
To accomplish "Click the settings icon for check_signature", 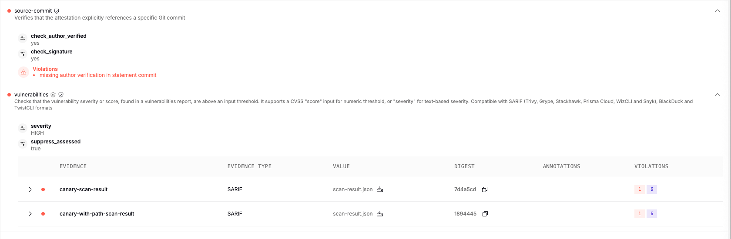I will coord(23,54).
